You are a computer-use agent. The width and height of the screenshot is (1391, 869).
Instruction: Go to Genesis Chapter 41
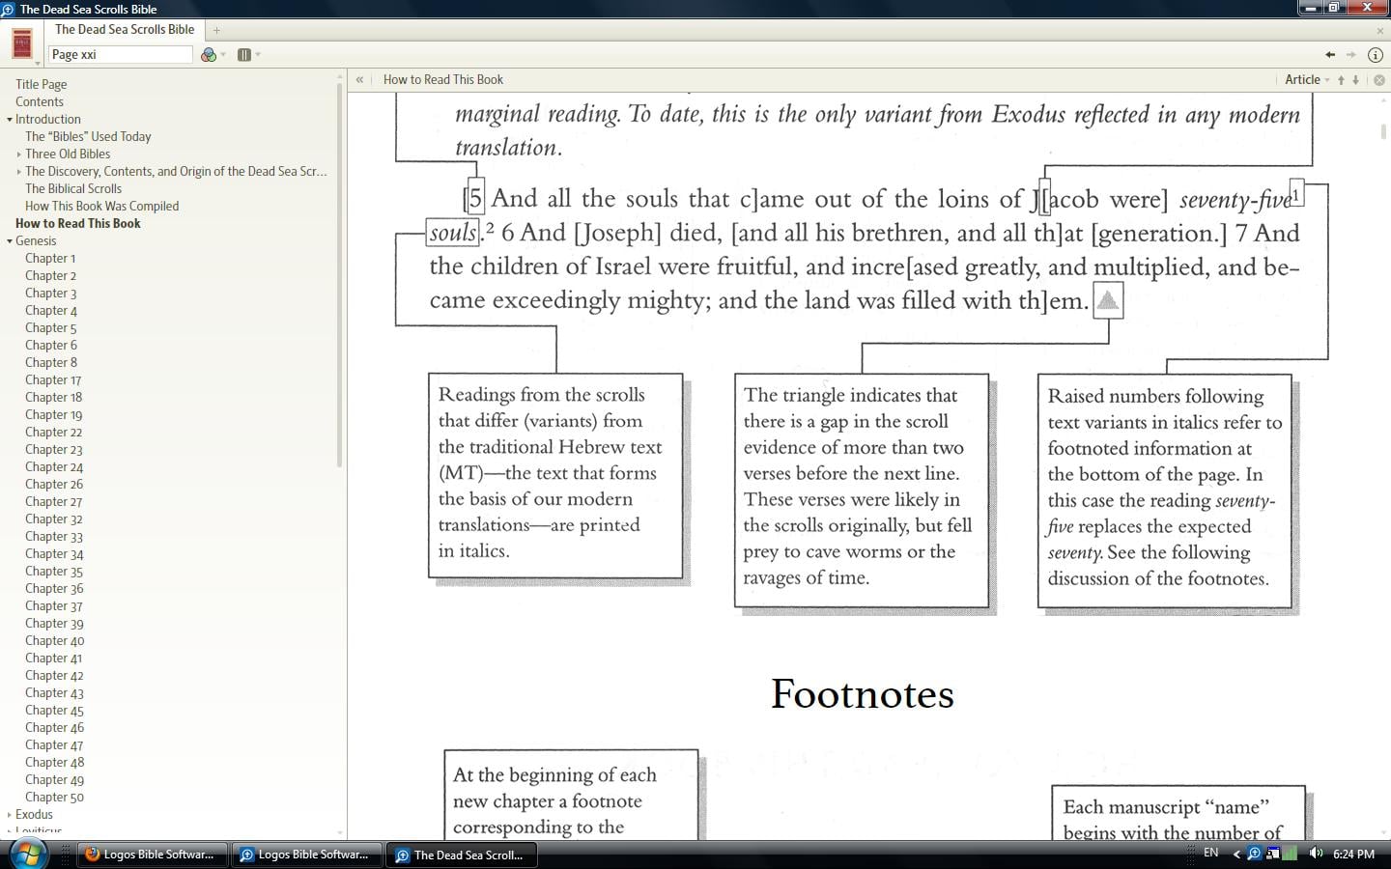point(53,659)
